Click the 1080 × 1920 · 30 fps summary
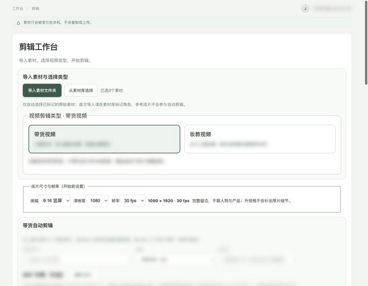 pos(168,201)
